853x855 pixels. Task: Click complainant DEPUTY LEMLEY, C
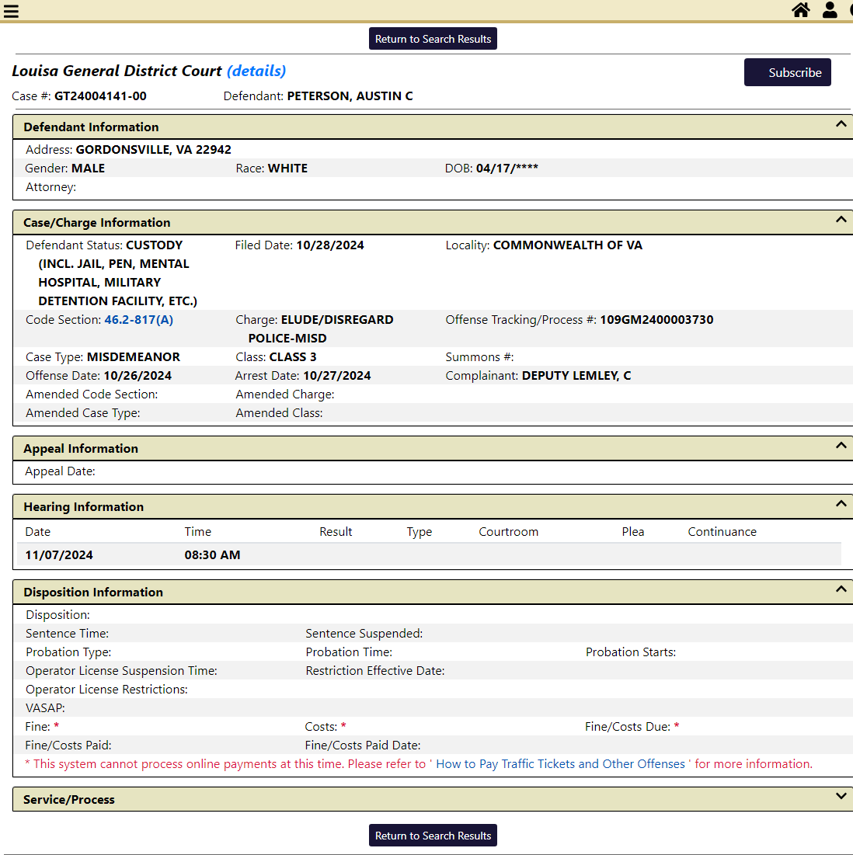click(576, 376)
